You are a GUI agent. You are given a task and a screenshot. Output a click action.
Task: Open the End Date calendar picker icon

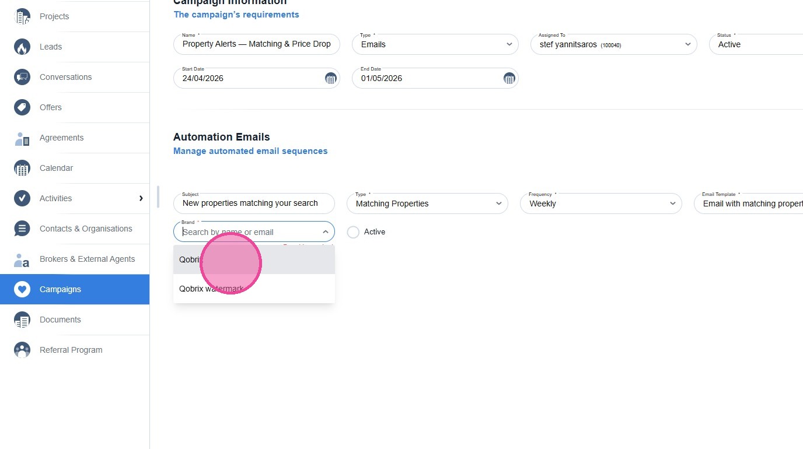509,78
